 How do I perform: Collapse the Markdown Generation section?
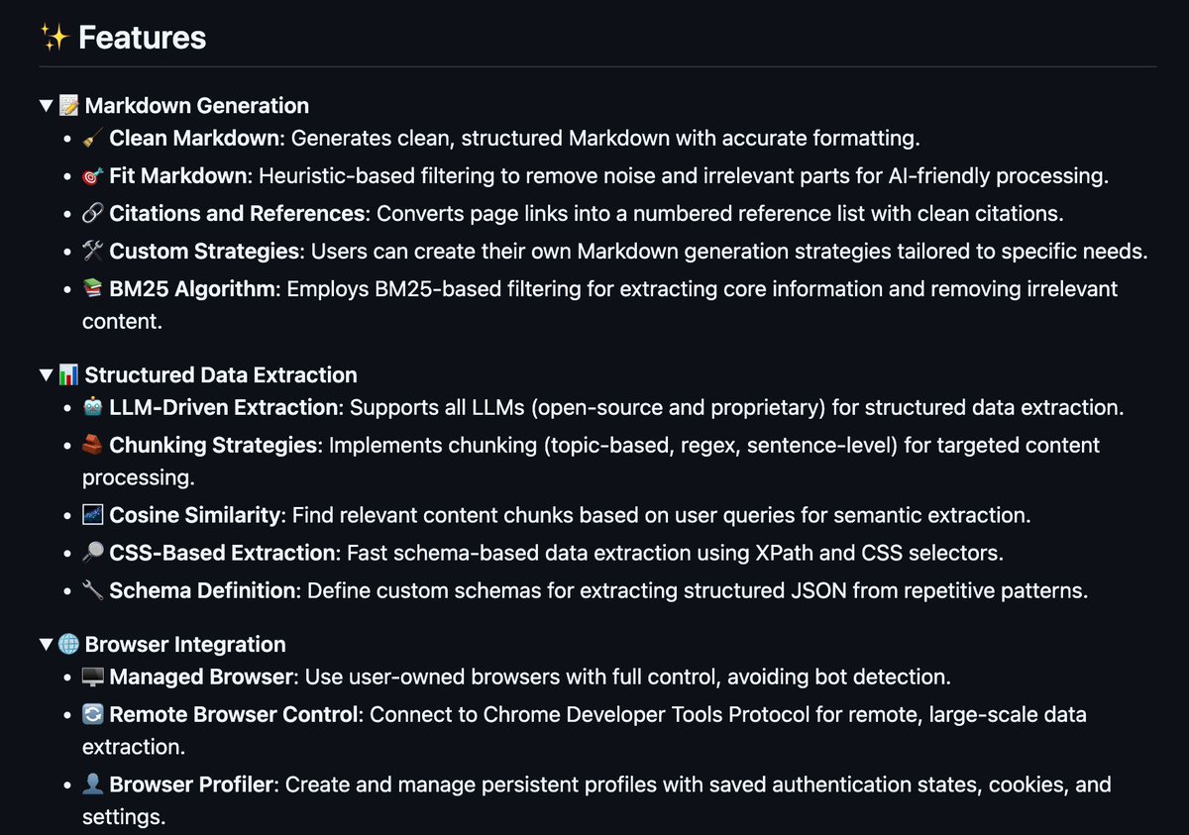click(46, 105)
